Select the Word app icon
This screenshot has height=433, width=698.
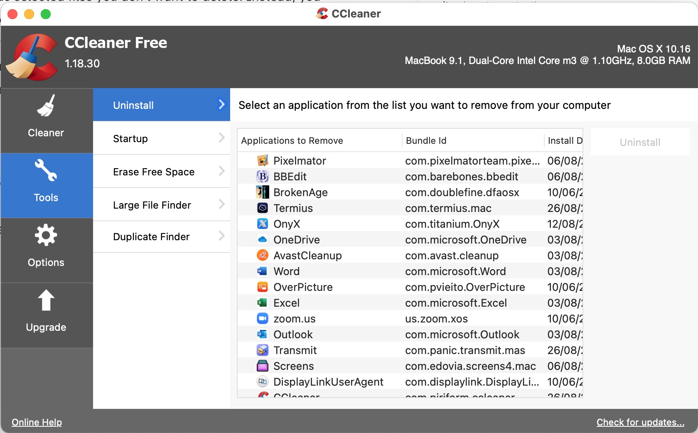click(x=263, y=271)
